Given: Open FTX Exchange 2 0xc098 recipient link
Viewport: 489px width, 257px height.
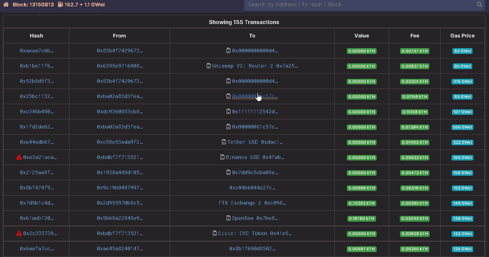Looking at the screenshot, I should point(252,203).
